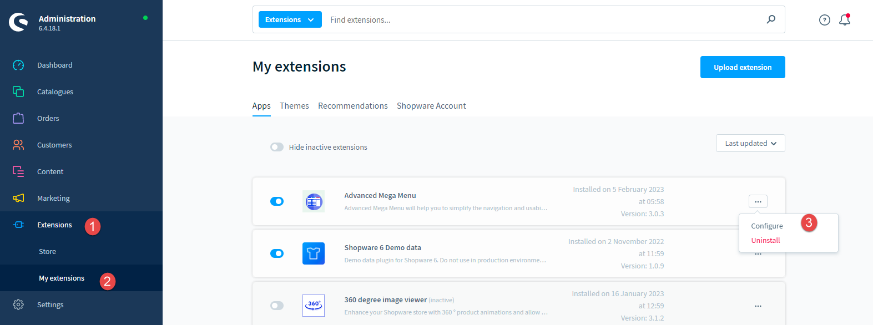Image resolution: width=873 pixels, height=325 pixels.
Task: Deactivate the Advanced Mega Menu extension
Action: pyautogui.click(x=277, y=201)
